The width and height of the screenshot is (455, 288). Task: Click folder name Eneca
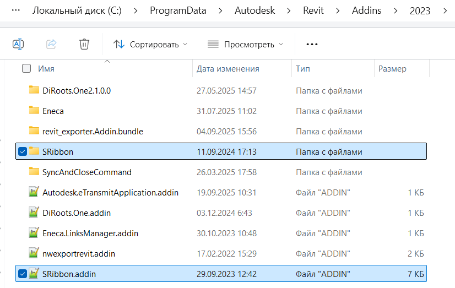pos(53,111)
